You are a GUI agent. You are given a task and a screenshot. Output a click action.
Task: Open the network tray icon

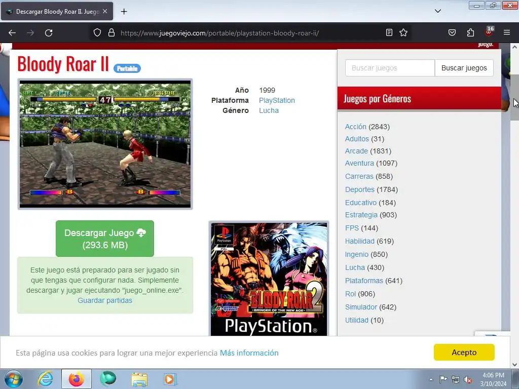(456, 379)
